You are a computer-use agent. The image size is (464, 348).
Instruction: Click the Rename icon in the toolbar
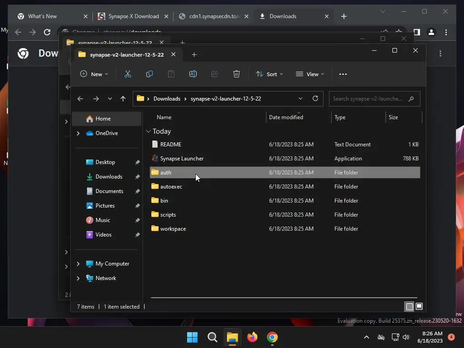(193, 74)
